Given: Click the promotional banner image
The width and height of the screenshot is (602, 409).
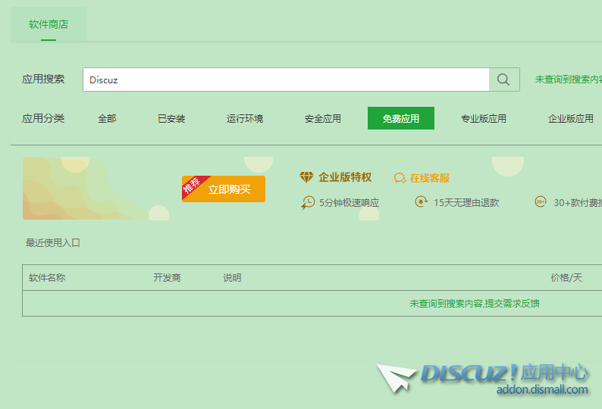Looking at the screenshot, I should click(x=95, y=189).
